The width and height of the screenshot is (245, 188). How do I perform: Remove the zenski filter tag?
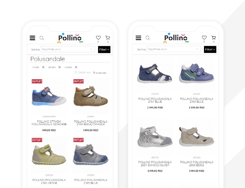tap(60, 67)
